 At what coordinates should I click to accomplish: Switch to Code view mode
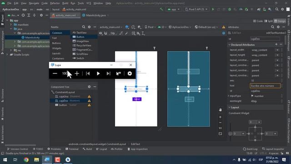click(x=258, y=21)
